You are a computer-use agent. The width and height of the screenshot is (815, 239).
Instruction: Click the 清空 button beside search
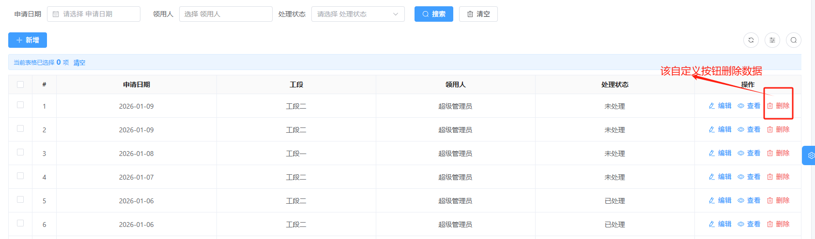[x=478, y=14]
